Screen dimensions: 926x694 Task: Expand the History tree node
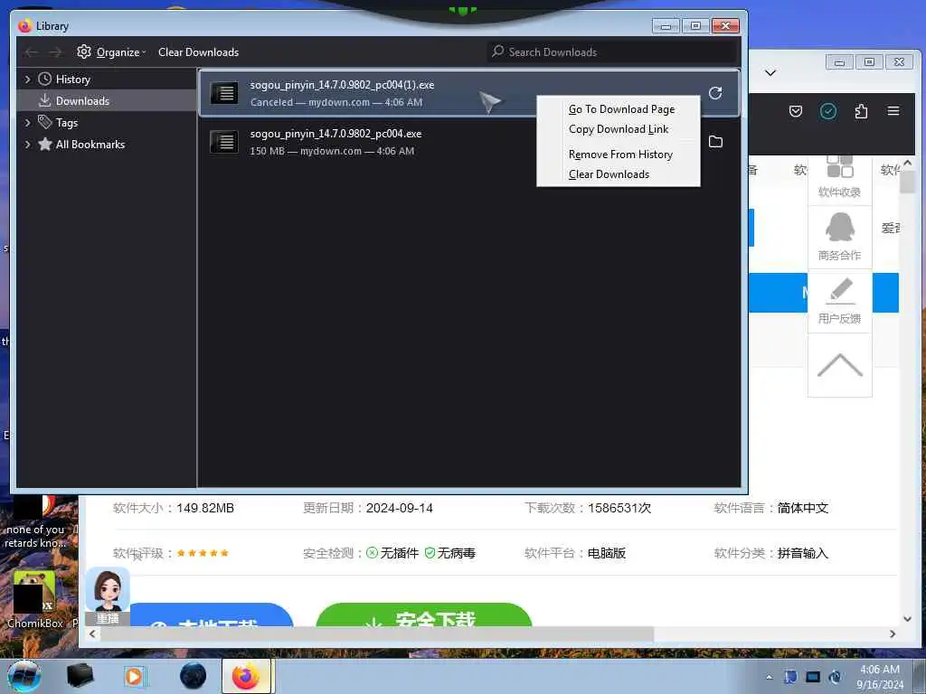coord(27,80)
